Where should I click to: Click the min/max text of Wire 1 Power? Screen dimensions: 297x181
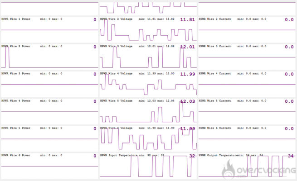51,19
